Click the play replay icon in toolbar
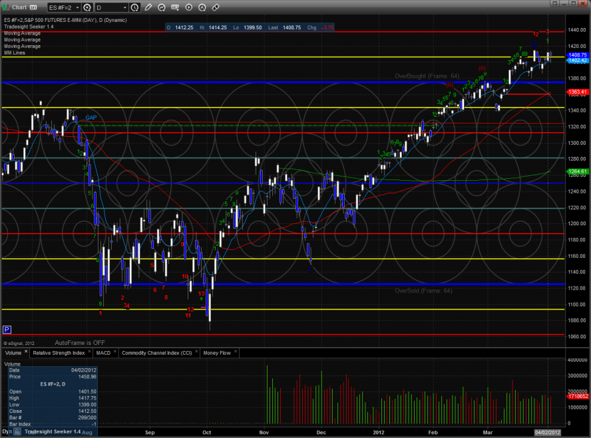This screenshot has height=438, width=591. pyautogui.click(x=189, y=7)
